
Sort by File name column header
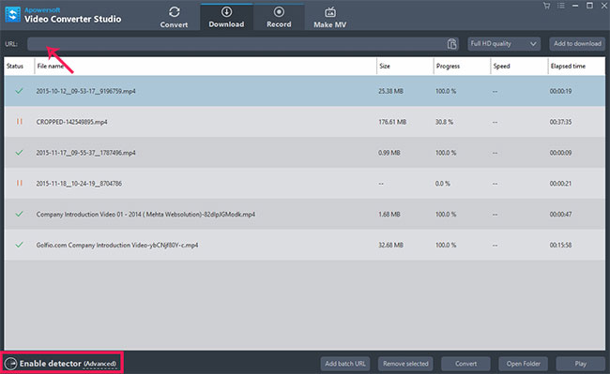tap(50, 66)
